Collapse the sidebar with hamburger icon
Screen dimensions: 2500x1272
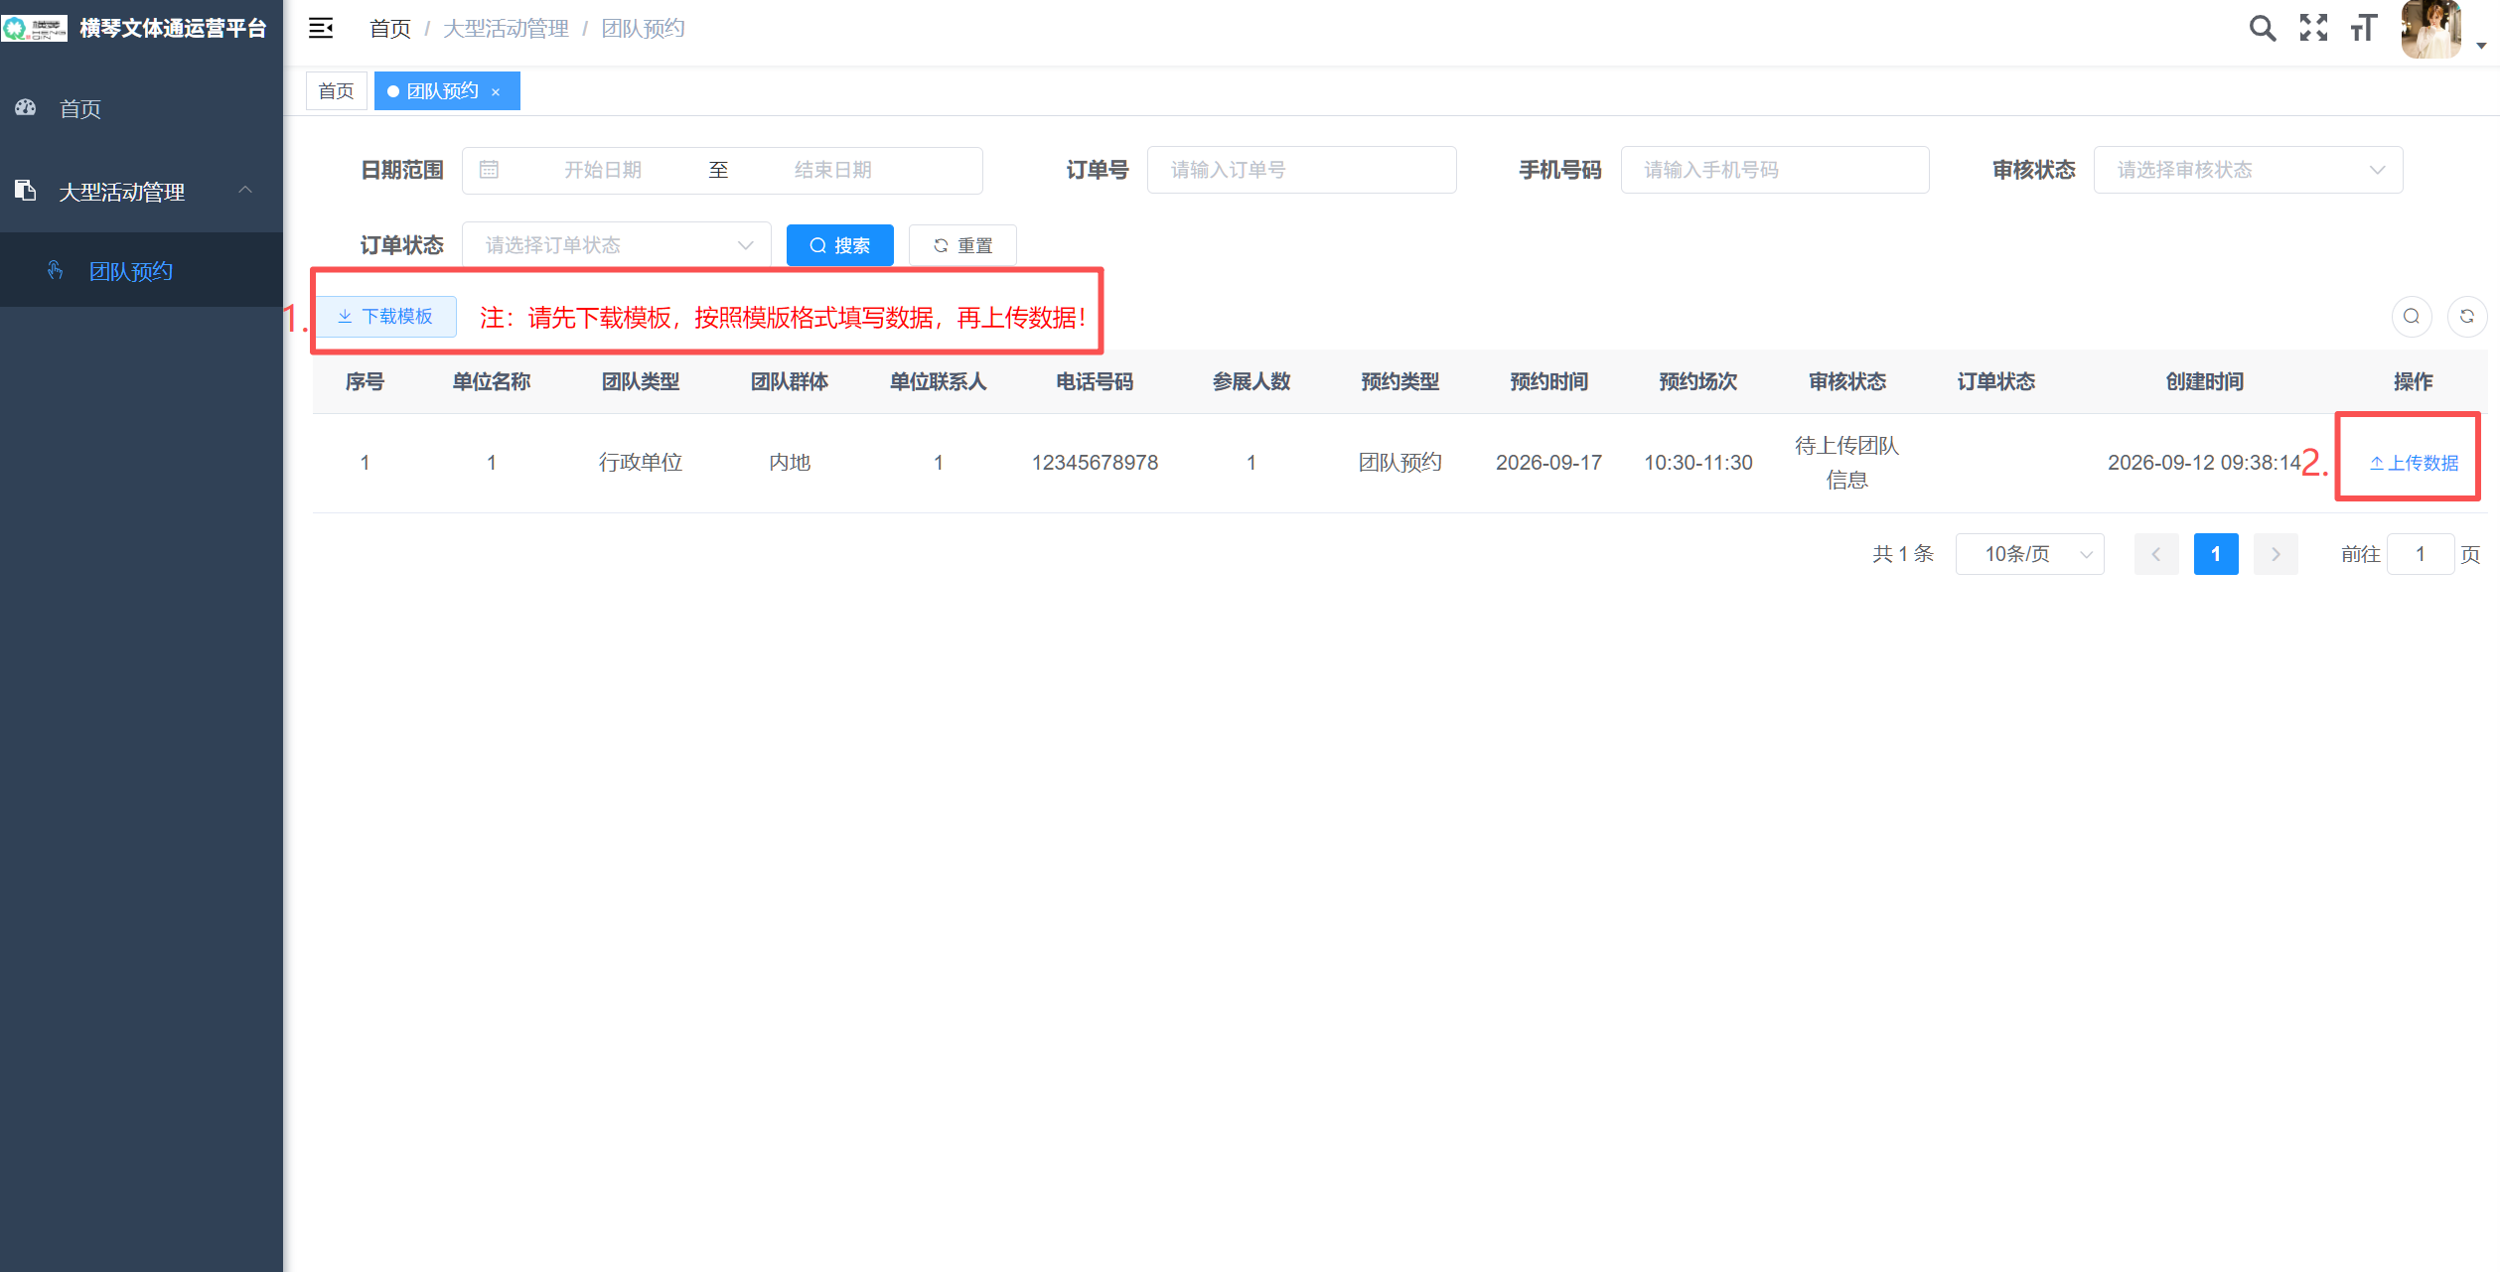click(x=321, y=28)
